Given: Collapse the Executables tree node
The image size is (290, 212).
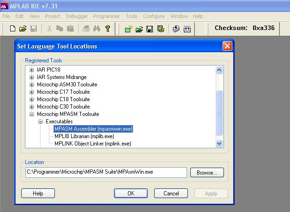Looking at the screenshot, I should pos(40,122).
